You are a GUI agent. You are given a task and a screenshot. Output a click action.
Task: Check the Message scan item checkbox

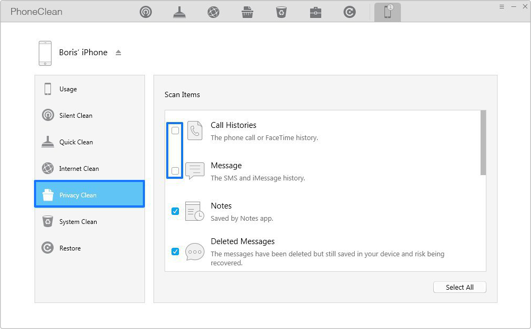coord(175,171)
